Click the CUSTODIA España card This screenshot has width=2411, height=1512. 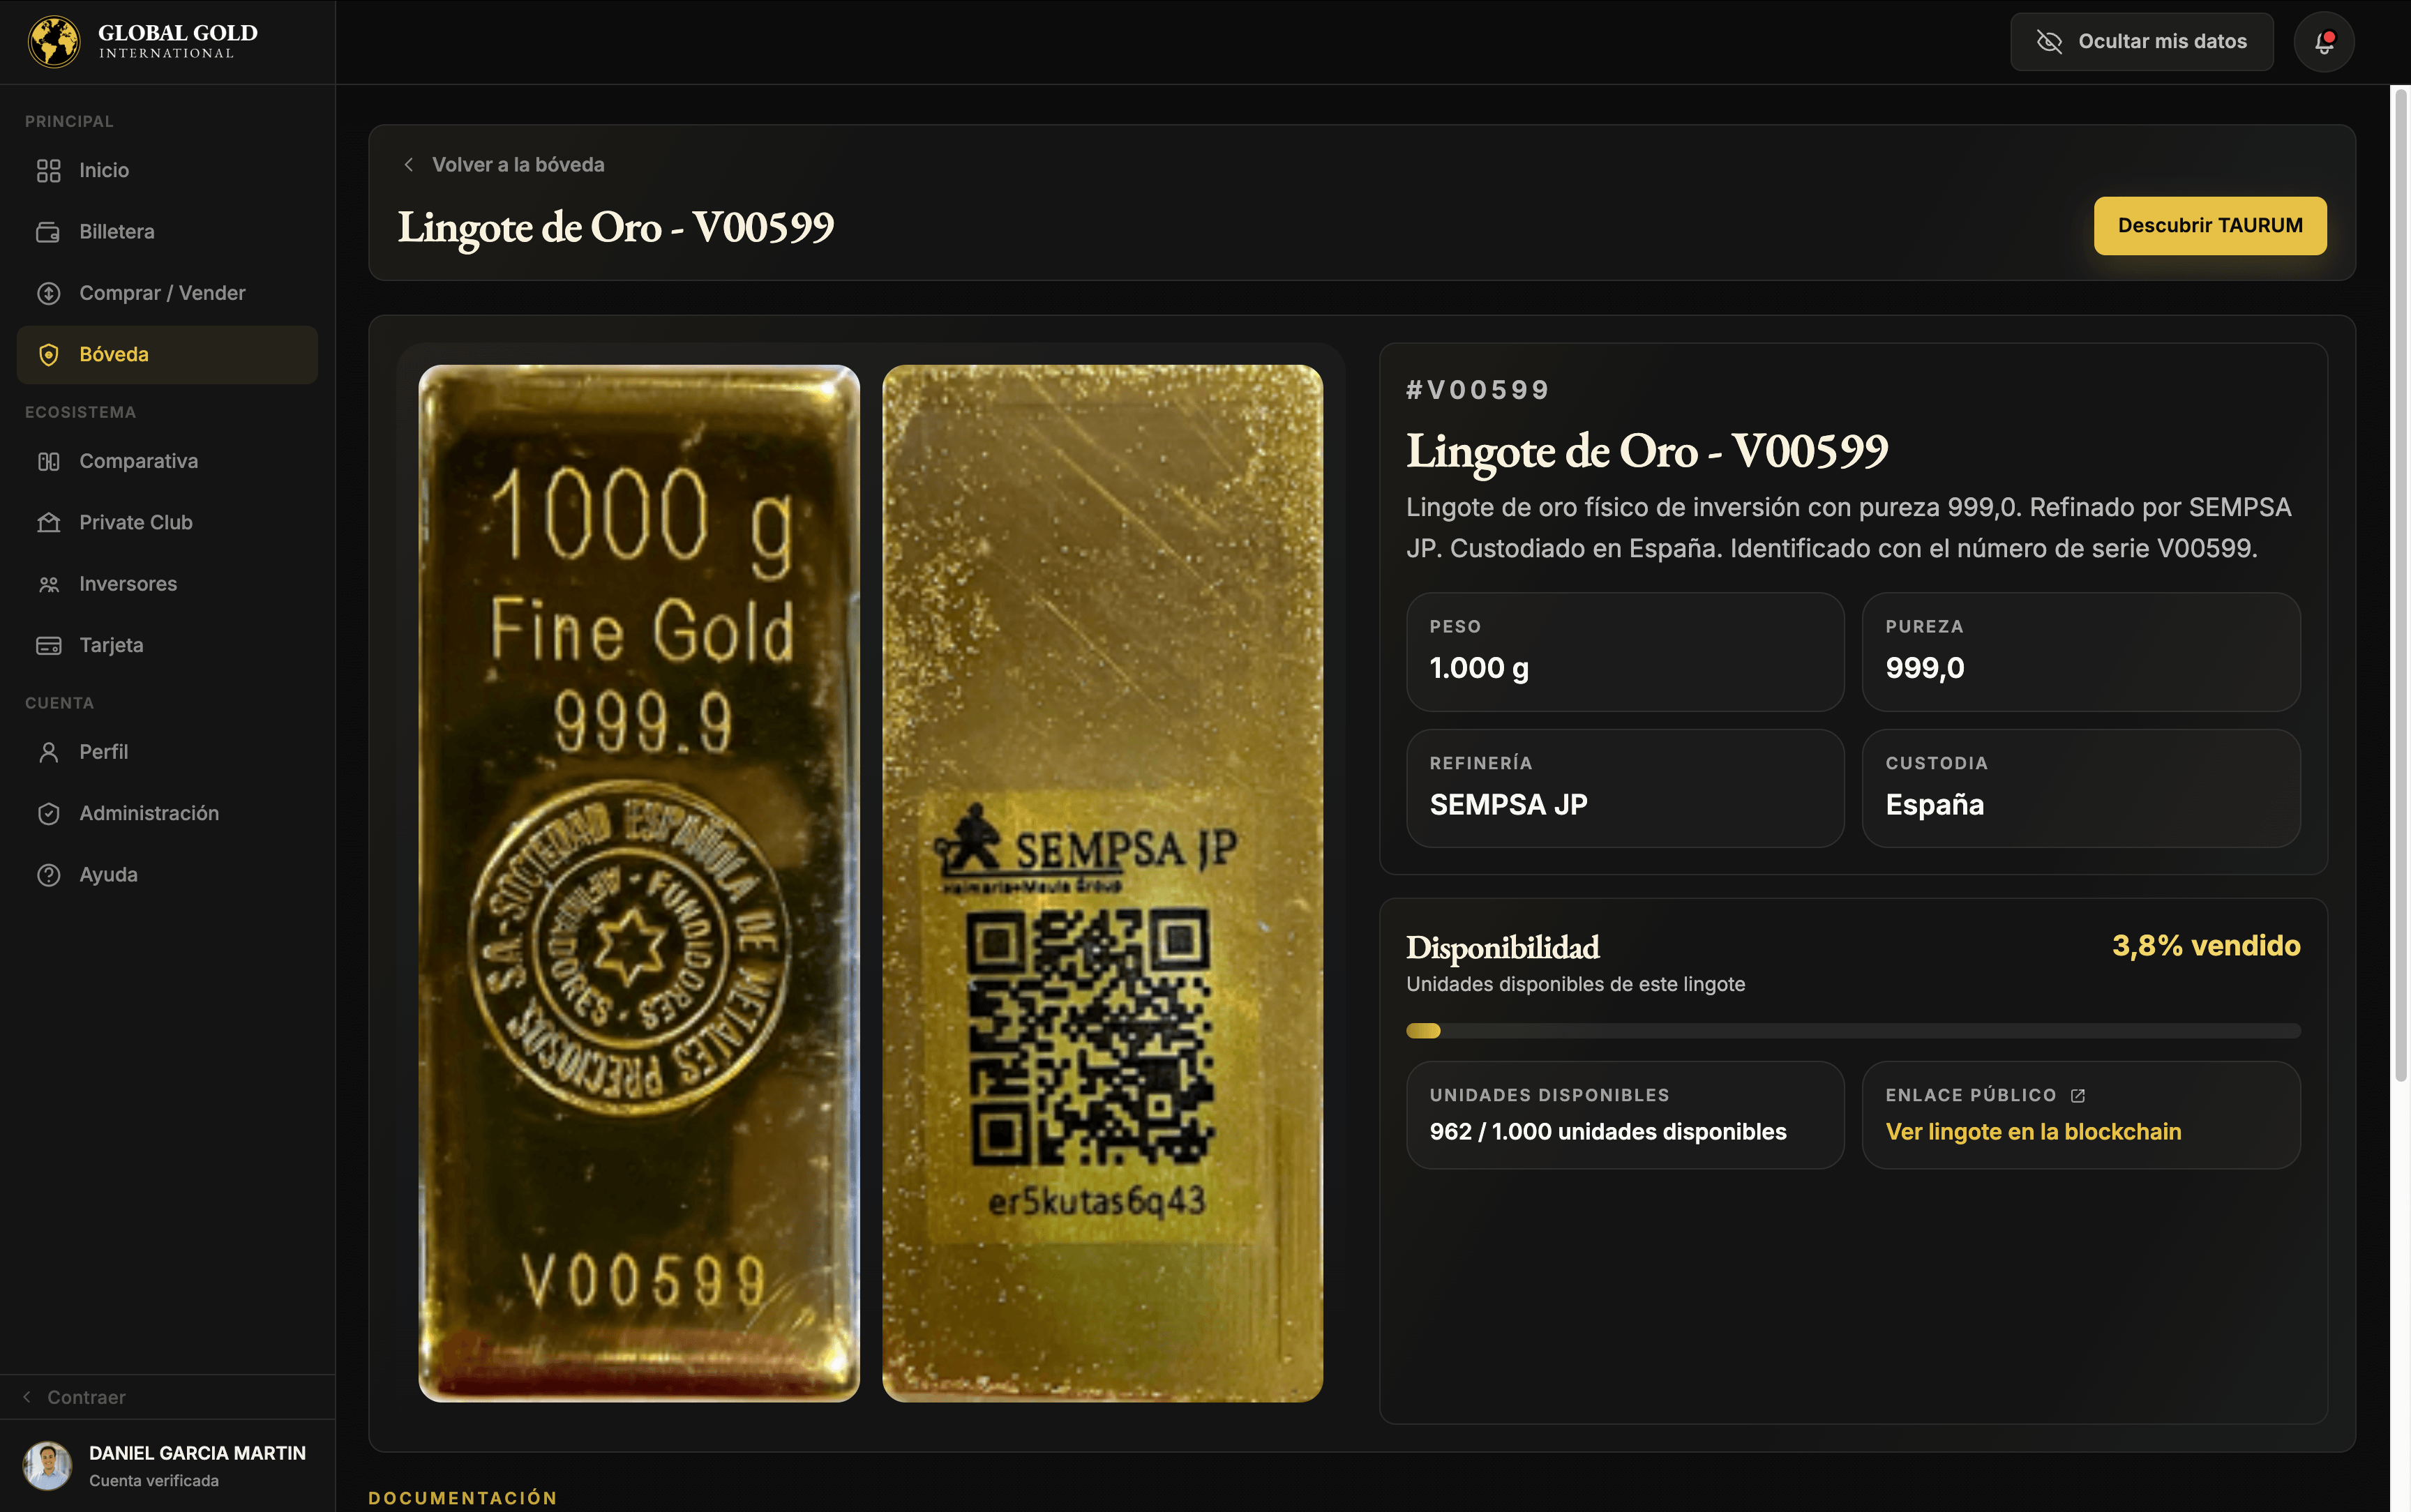(x=2081, y=789)
